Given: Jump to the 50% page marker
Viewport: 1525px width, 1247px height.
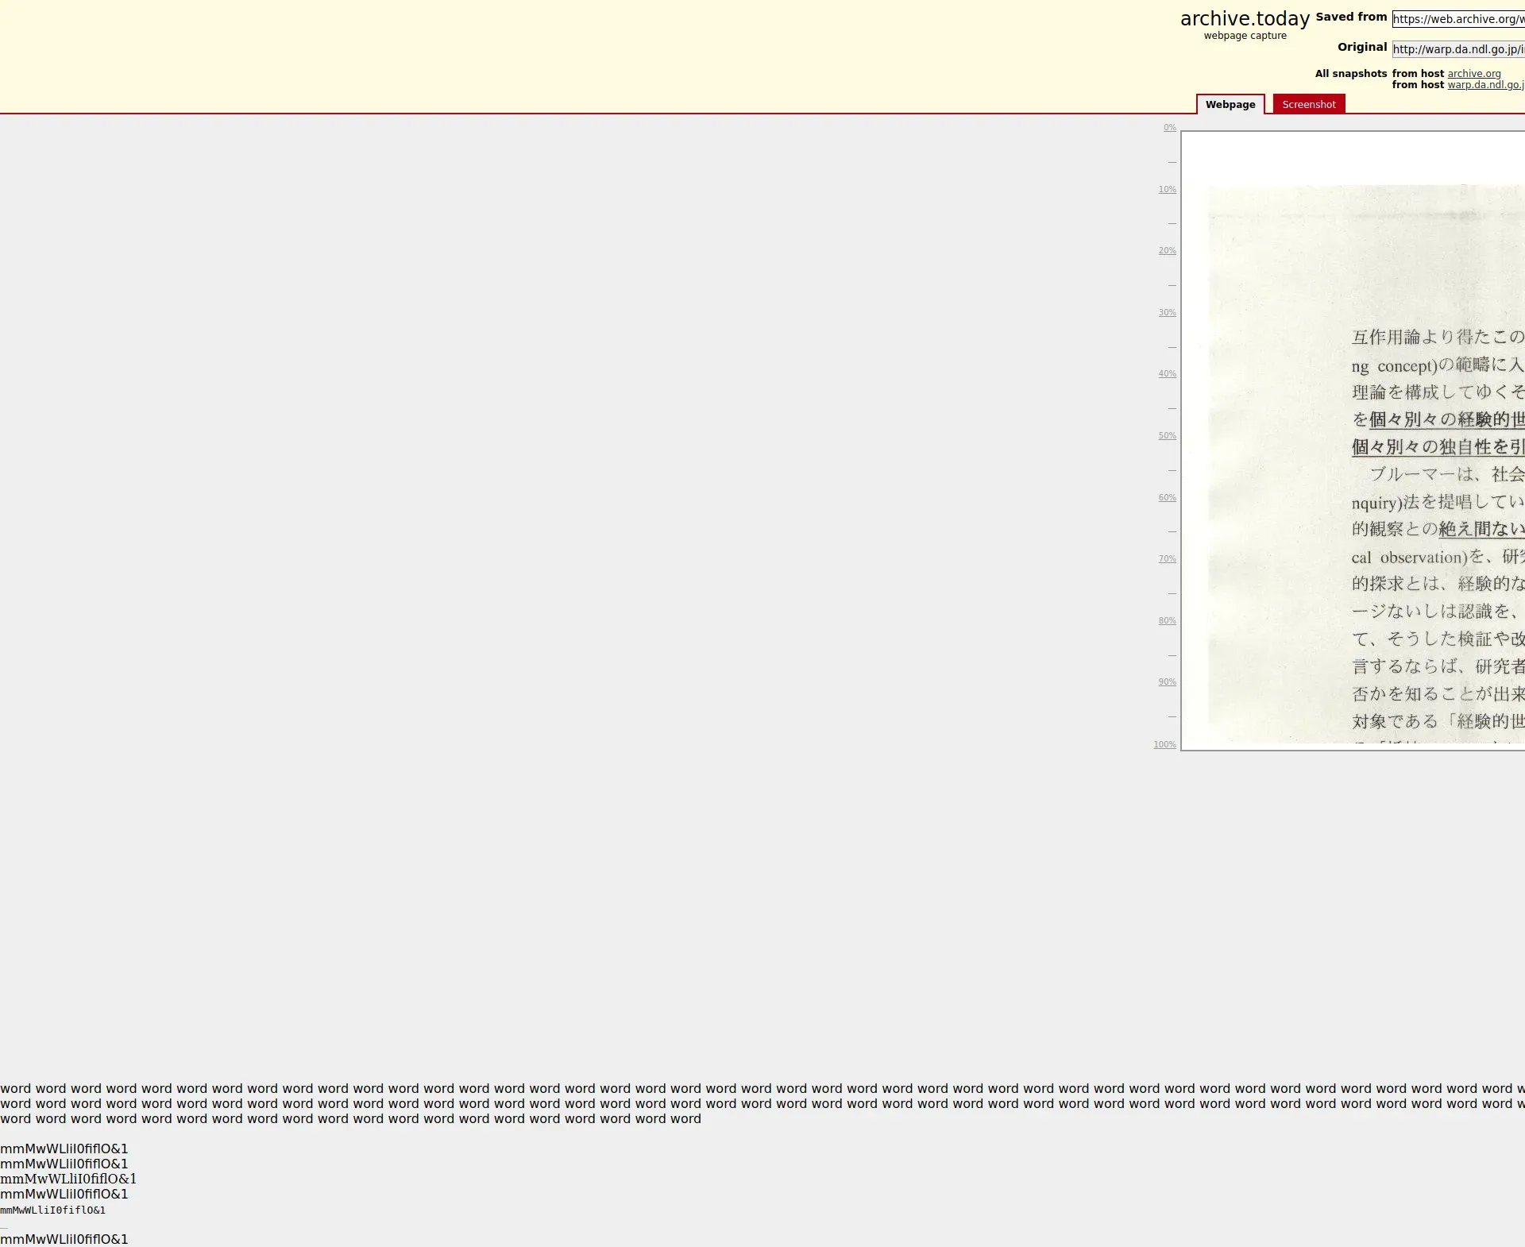Looking at the screenshot, I should coord(1167,436).
